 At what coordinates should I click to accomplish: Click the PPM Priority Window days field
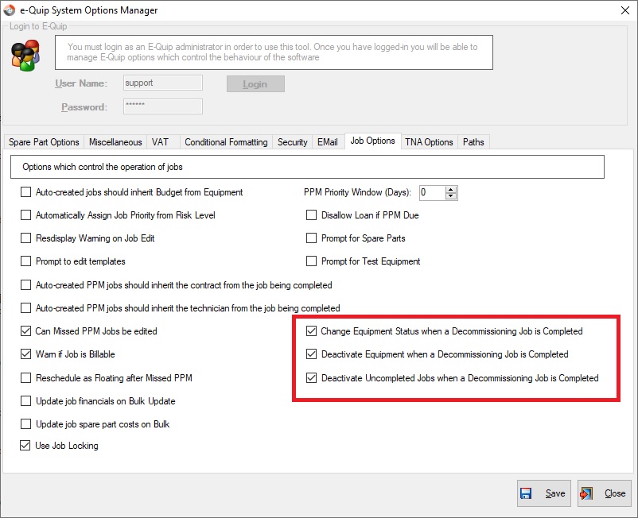point(433,192)
